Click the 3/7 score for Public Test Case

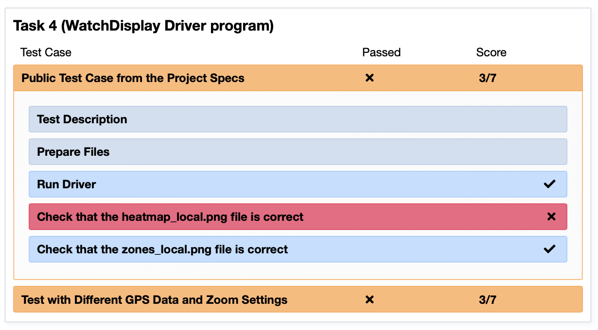click(x=488, y=78)
